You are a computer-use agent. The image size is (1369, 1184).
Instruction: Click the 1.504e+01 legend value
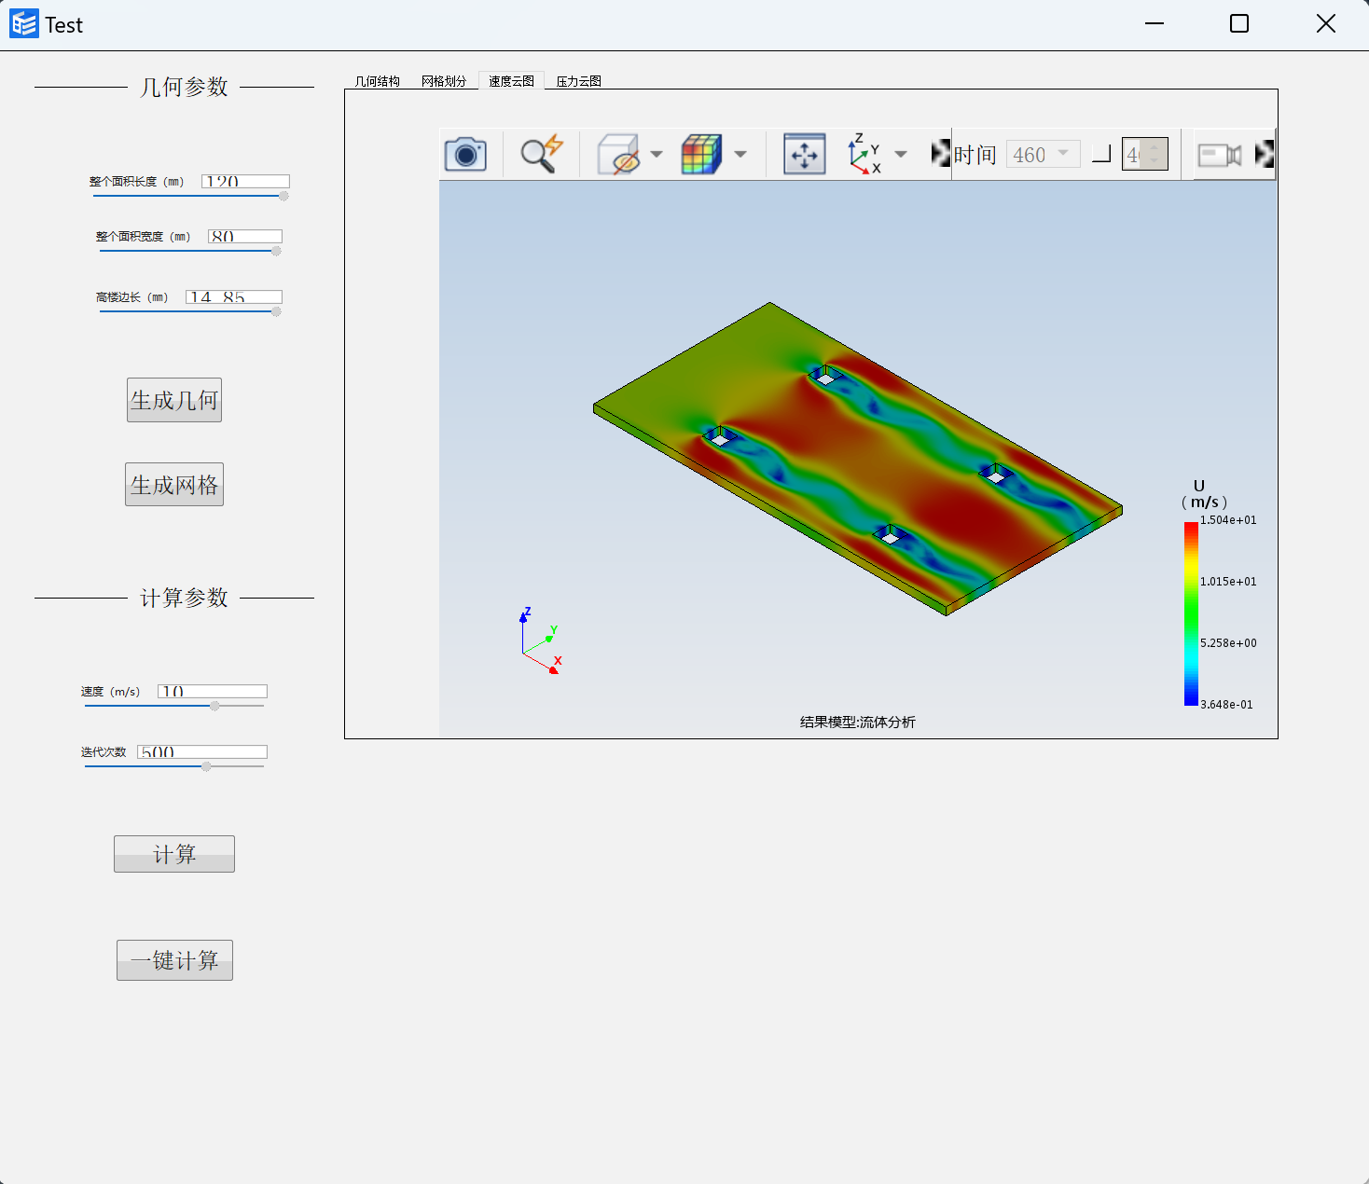(1228, 520)
